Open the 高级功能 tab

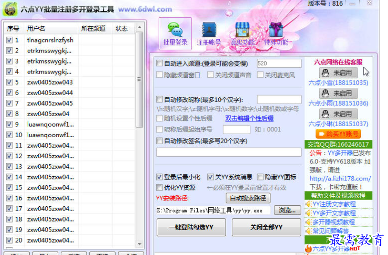[242, 33]
